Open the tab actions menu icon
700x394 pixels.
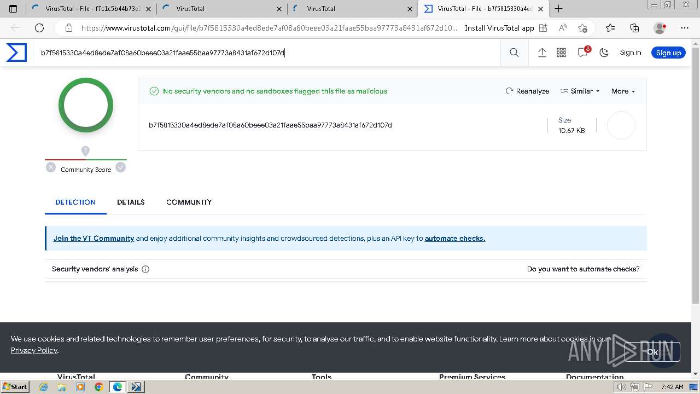tap(13, 9)
